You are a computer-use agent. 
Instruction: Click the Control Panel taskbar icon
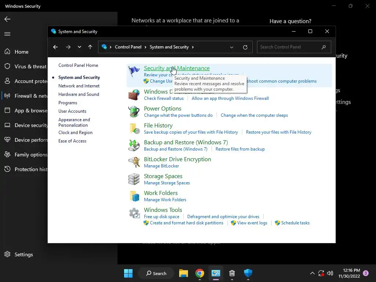pyautogui.click(x=216, y=273)
